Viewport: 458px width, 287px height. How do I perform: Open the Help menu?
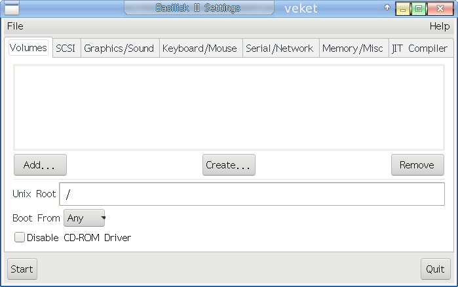pos(440,26)
